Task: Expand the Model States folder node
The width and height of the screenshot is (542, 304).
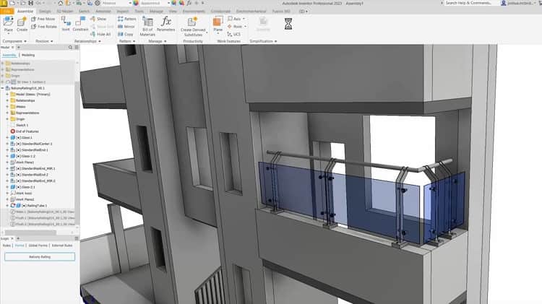Action: click(x=7, y=95)
